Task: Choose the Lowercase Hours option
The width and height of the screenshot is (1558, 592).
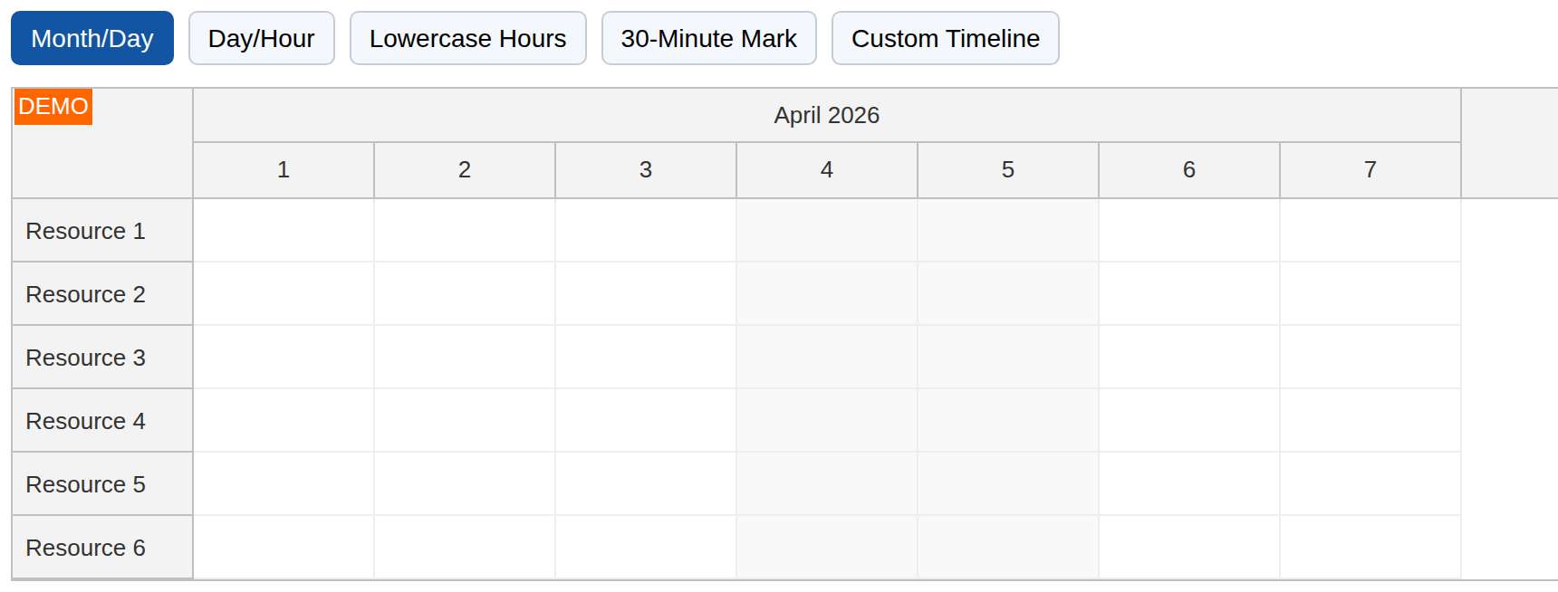Action: click(x=467, y=38)
